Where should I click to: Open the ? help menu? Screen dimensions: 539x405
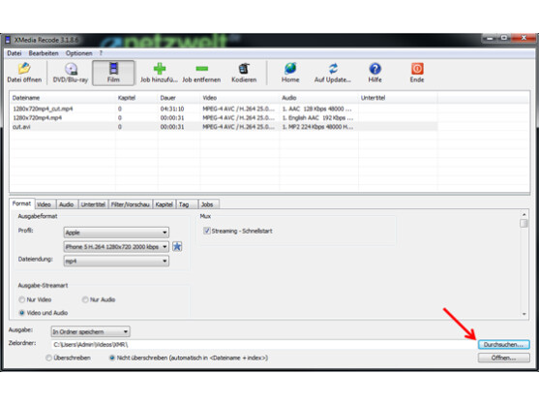[x=101, y=53]
